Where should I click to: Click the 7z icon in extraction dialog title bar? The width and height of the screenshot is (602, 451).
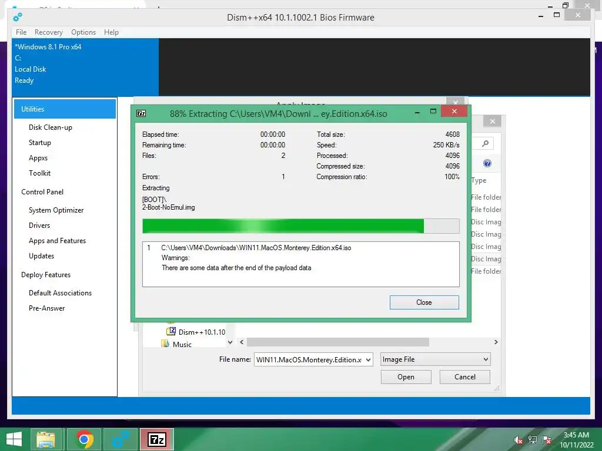pos(141,113)
